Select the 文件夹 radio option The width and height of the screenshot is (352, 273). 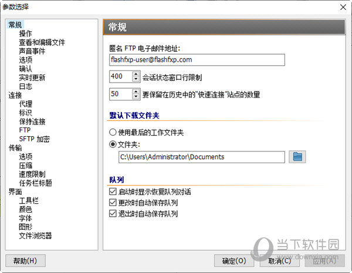coord(113,144)
